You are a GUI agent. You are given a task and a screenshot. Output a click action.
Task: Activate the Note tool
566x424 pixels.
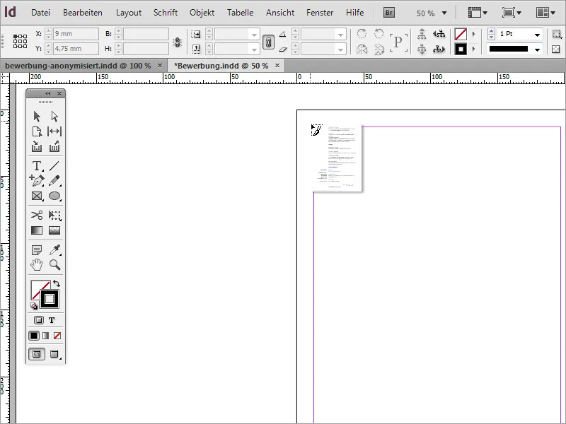(37, 249)
